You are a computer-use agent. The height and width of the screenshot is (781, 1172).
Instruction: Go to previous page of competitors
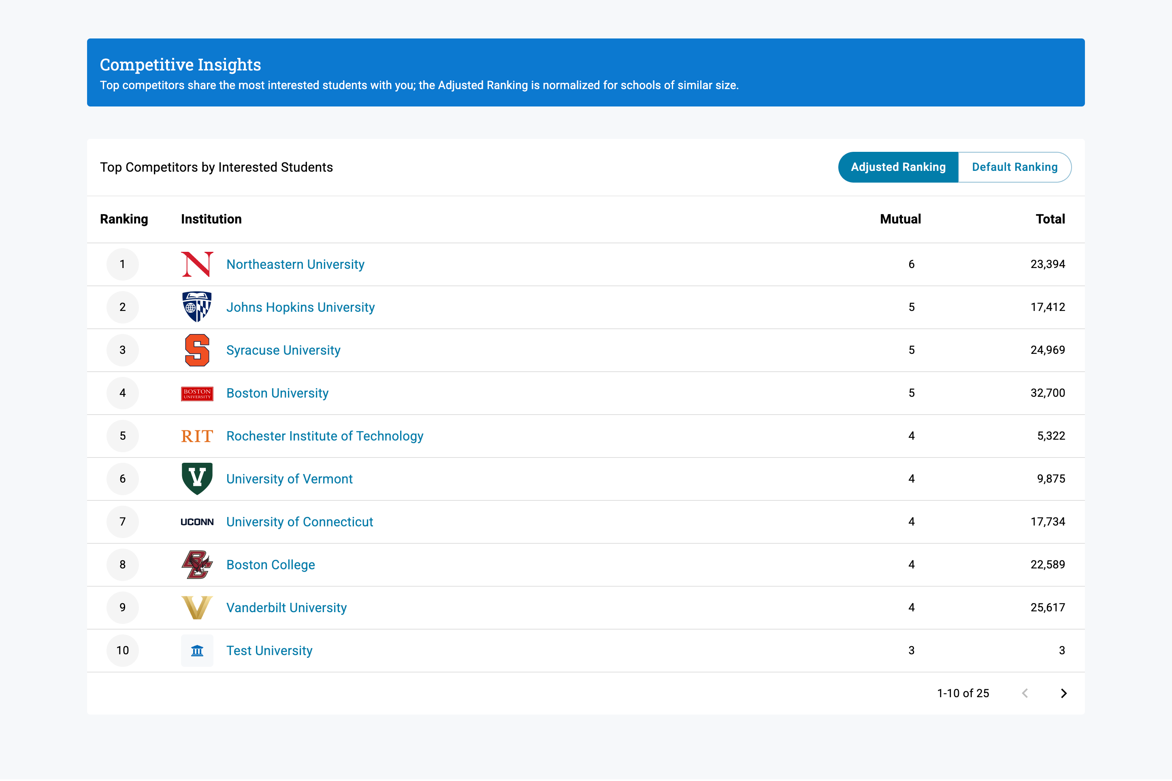[x=1025, y=693]
